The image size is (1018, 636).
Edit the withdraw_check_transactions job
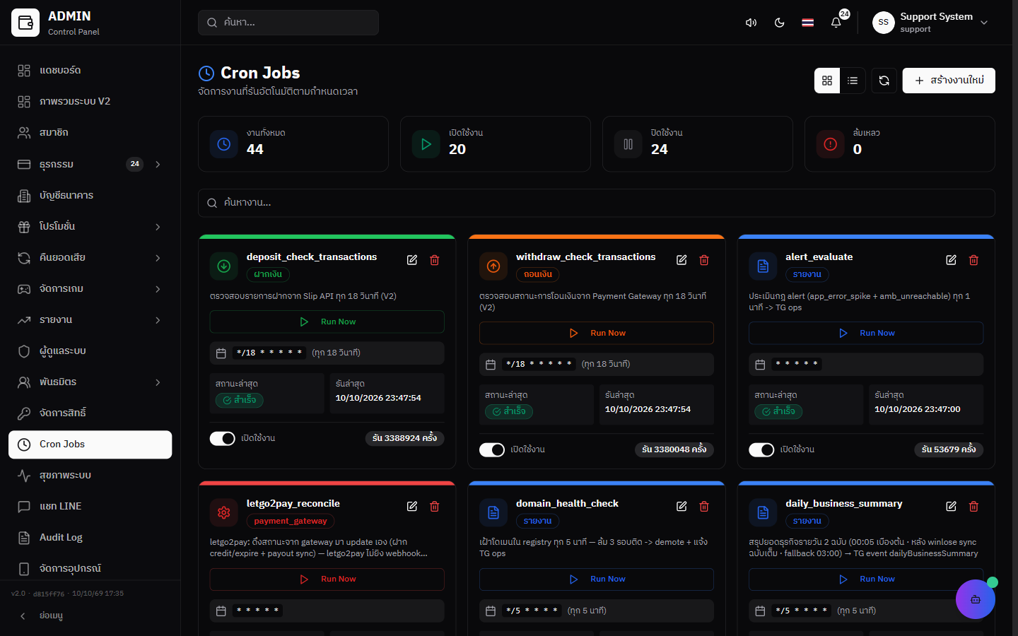click(681, 260)
